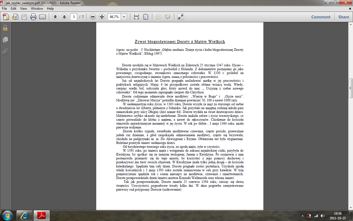The height and width of the screenshot is (221, 353).
Task: Click the Print file icon
Action: click(33, 17)
